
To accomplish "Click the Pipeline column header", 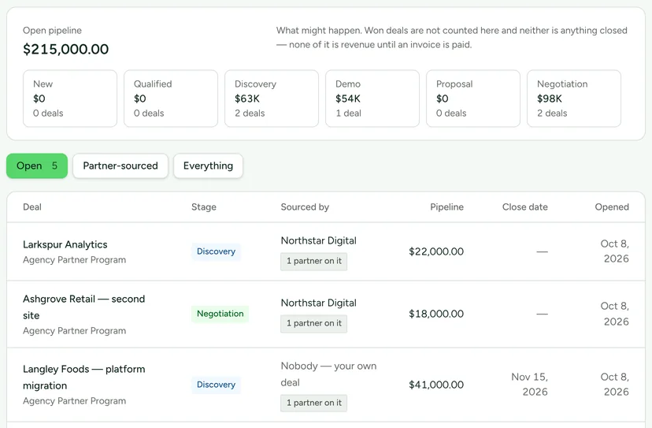I will (x=447, y=207).
